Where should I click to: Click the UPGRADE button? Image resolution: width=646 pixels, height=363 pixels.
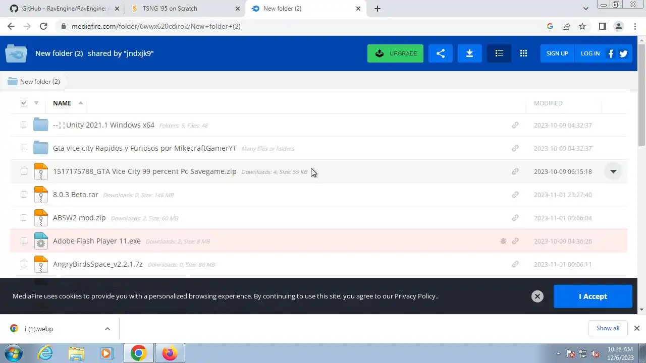point(395,53)
